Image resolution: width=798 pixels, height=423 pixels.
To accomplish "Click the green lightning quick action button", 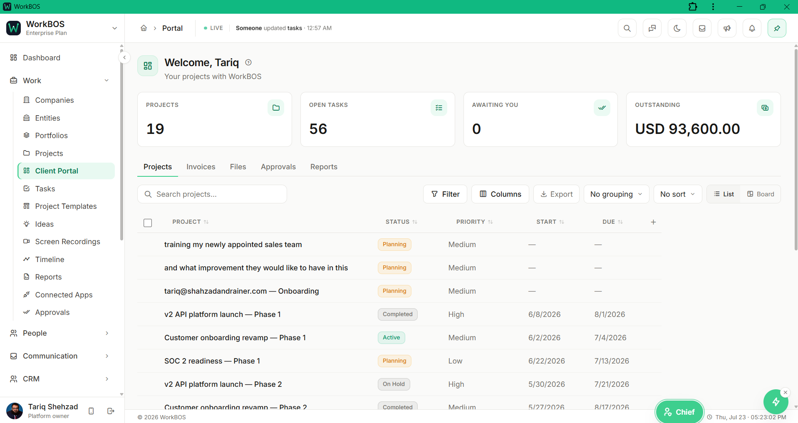I will click(x=776, y=401).
